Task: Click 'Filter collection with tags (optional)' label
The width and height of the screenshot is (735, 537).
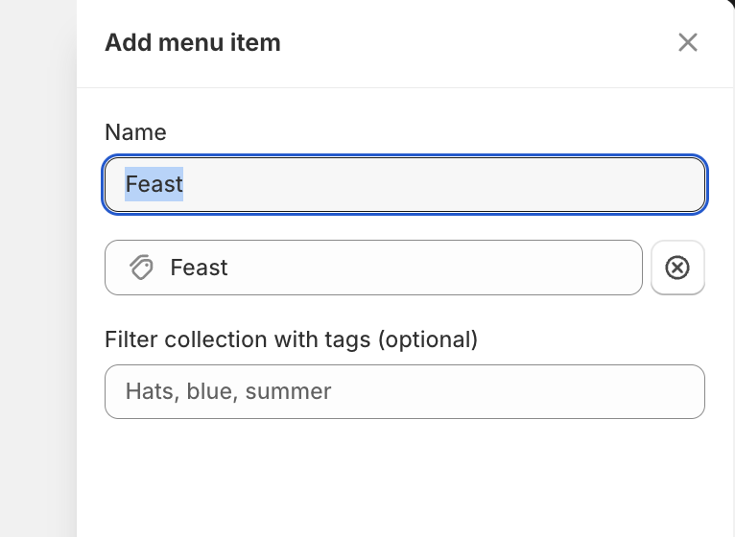Action: coord(291,339)
